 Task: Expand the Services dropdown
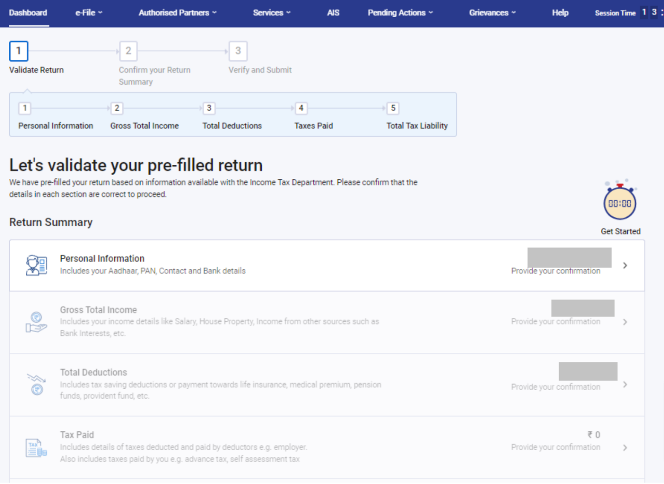click(x=271, y=13)
